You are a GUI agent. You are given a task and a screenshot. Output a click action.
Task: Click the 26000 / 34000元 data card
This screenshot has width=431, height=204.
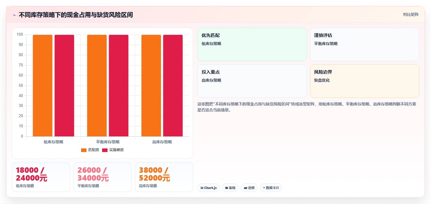(x=102, y=177)
